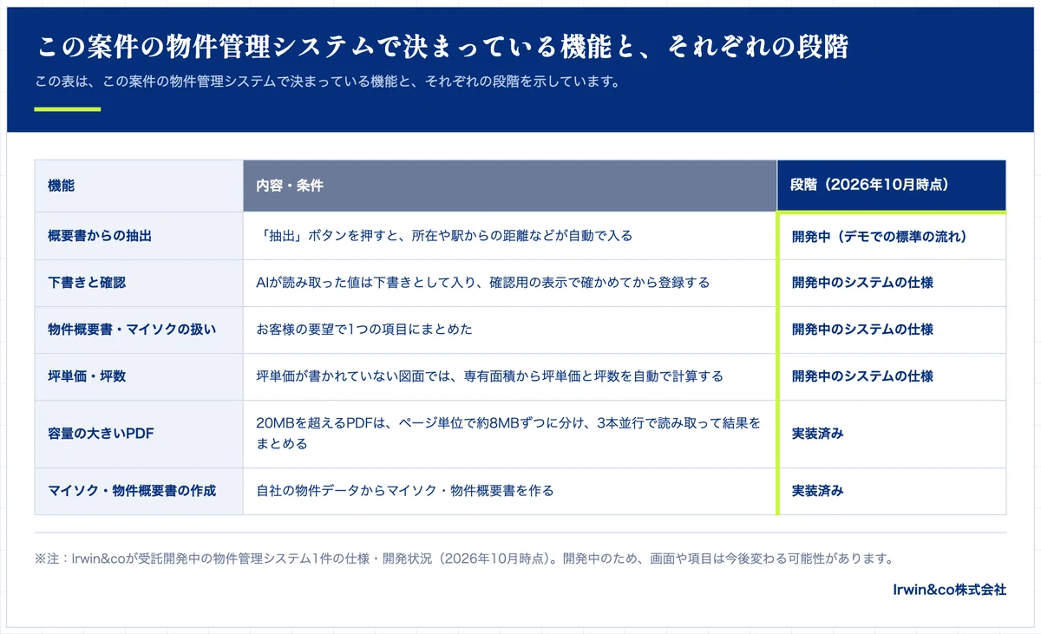The height and width of the screenshot is (634, 1041).
Task: Click the cell お客様の要望で1つの項目にまとめた
Action: point(364,330)
